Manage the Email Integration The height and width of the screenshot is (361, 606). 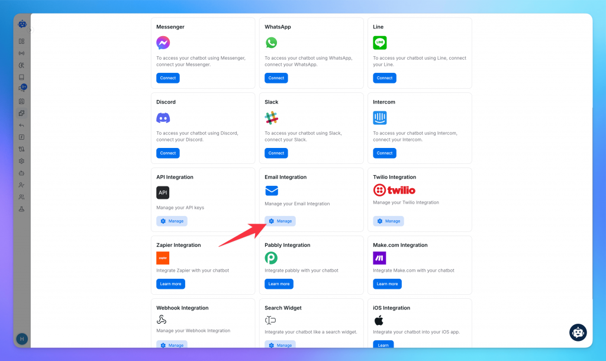pos(280,221)
